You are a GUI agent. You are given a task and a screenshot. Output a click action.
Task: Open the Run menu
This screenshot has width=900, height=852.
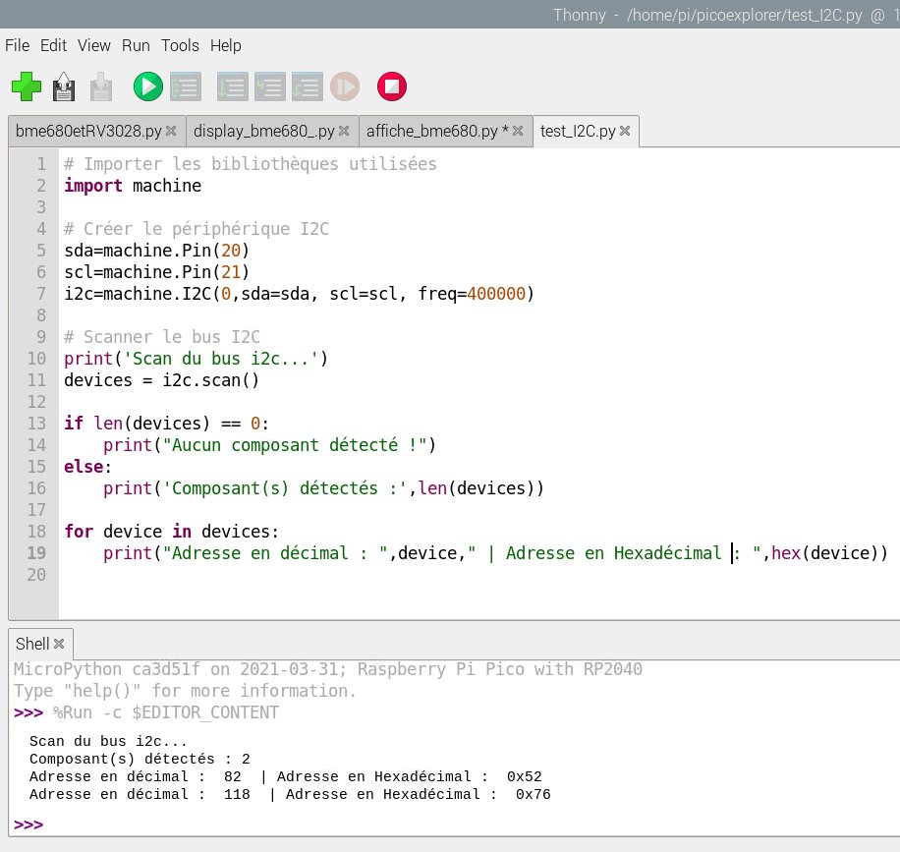(x=136, y=45)
